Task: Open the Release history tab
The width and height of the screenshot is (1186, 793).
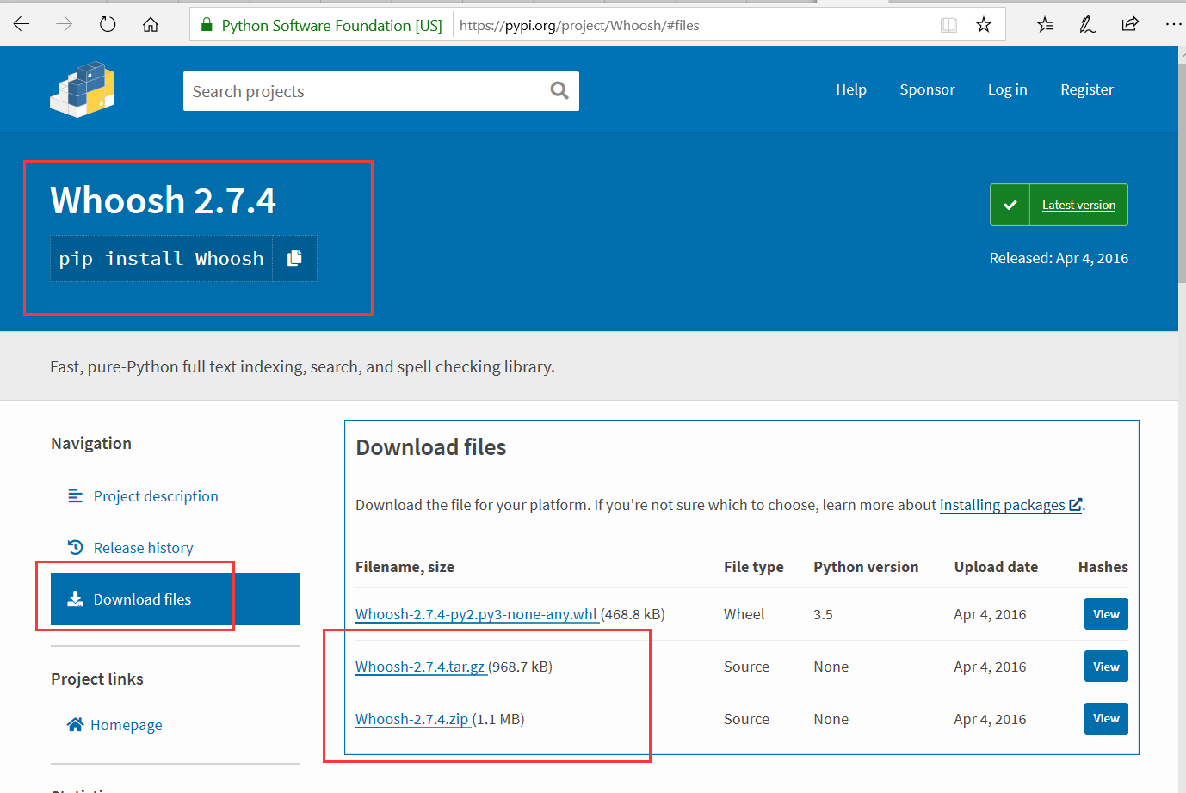Action: (143, 548)
